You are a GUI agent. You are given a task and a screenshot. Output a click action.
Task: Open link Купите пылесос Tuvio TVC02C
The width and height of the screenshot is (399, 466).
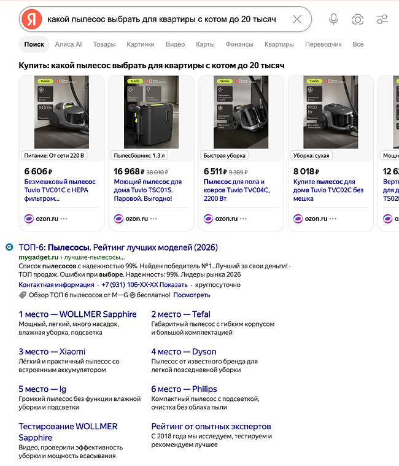[x=328, y=190]
